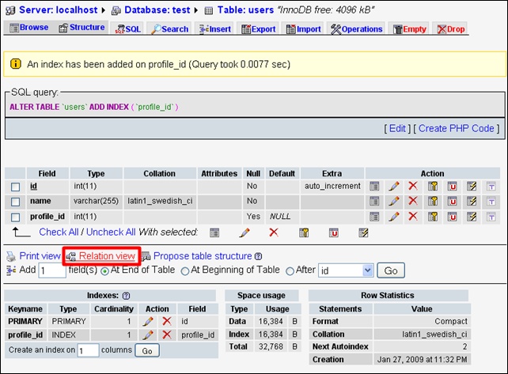Add index icon on id row
The height and width of the screenshot is (374, 508).
pos(472,186)
